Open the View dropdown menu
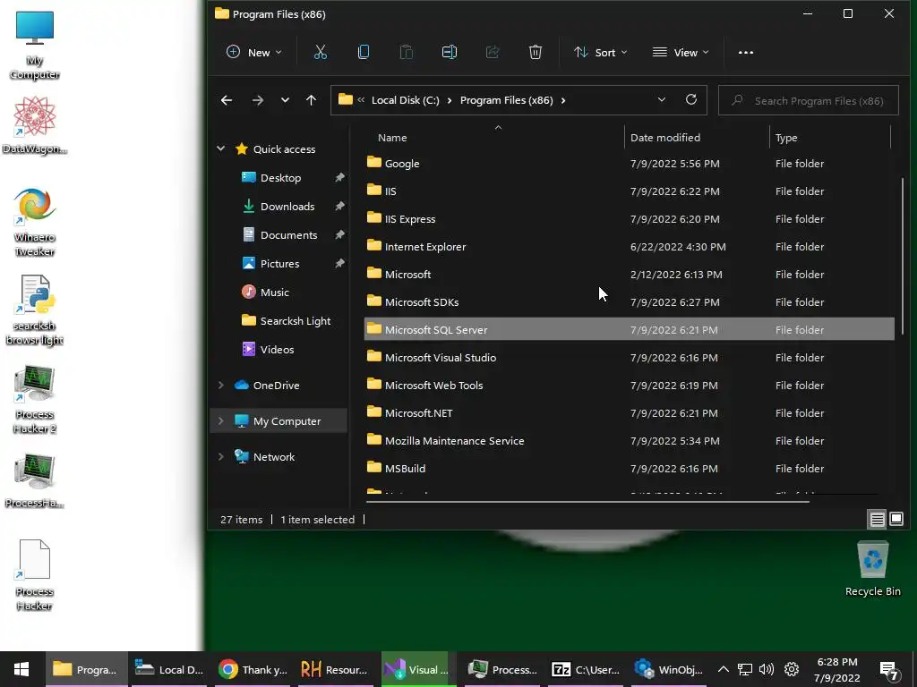The width and height of the screenshot is (917, 687). coord(681,53)
